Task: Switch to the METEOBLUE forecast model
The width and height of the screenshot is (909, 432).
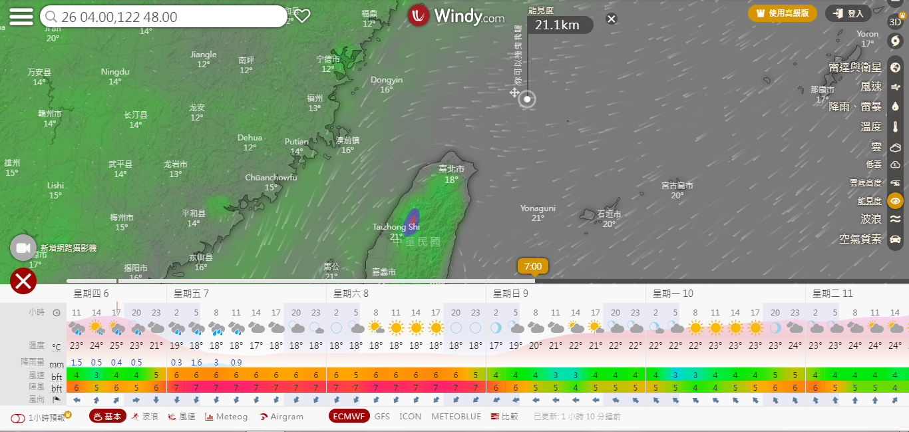Action: pos(456,417)
